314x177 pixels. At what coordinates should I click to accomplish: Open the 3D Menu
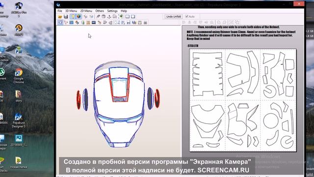[71, 11]
